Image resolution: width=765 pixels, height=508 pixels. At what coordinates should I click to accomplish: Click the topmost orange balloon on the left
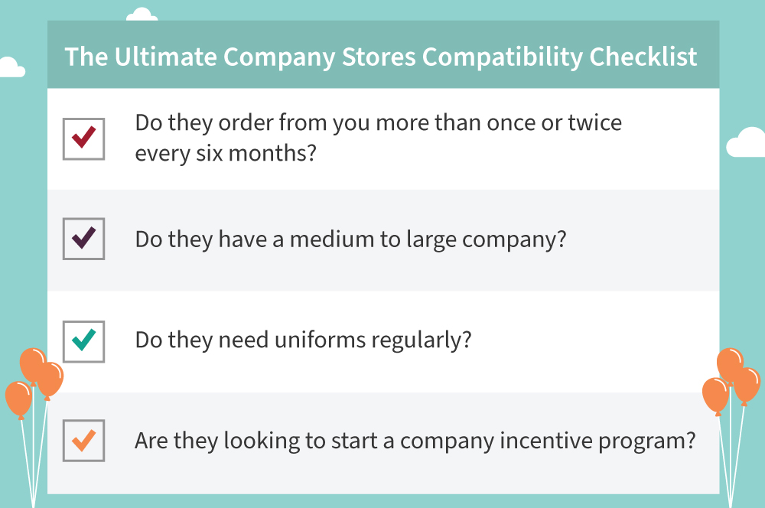[33, 364]
